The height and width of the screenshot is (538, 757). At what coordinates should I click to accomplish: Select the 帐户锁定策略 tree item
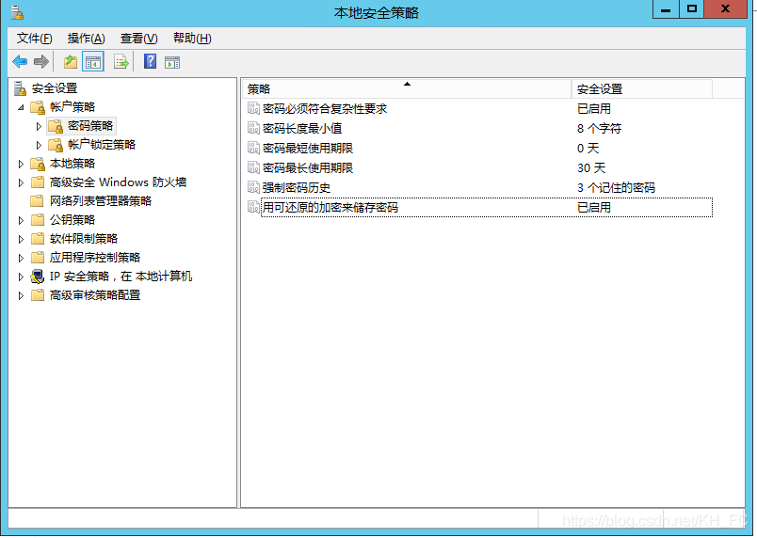(102, 145)
